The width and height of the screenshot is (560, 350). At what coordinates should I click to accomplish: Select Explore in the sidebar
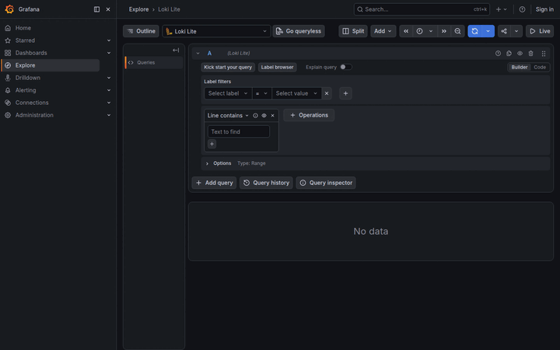coord(51,65)
